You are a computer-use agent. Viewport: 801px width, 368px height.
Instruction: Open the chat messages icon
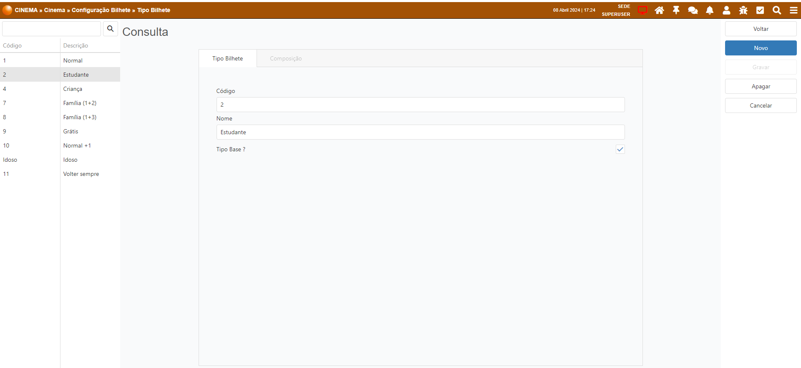tap(693, 10)
